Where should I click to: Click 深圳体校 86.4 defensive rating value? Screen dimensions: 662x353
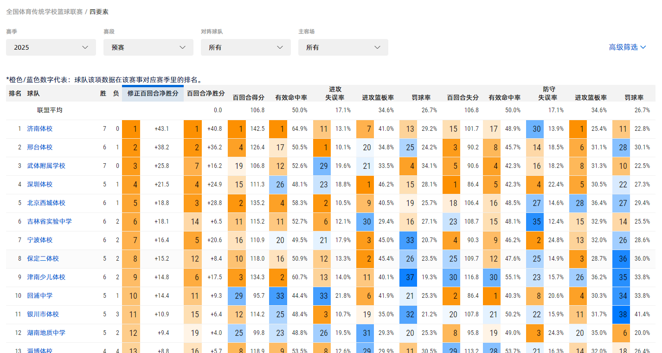(x=473, y=185)
